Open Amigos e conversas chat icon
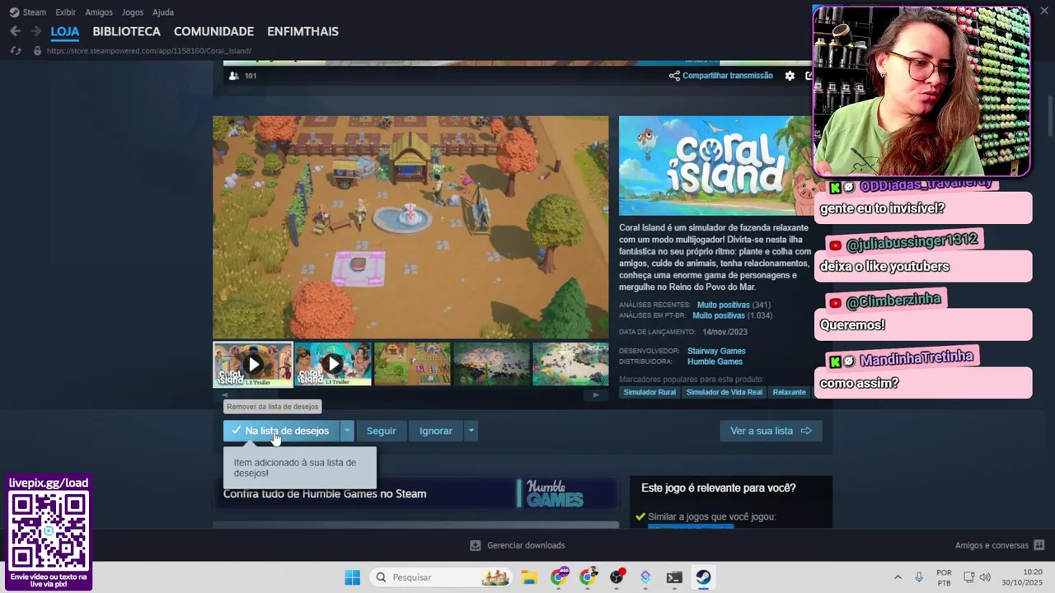 (x=1039, y=545)
